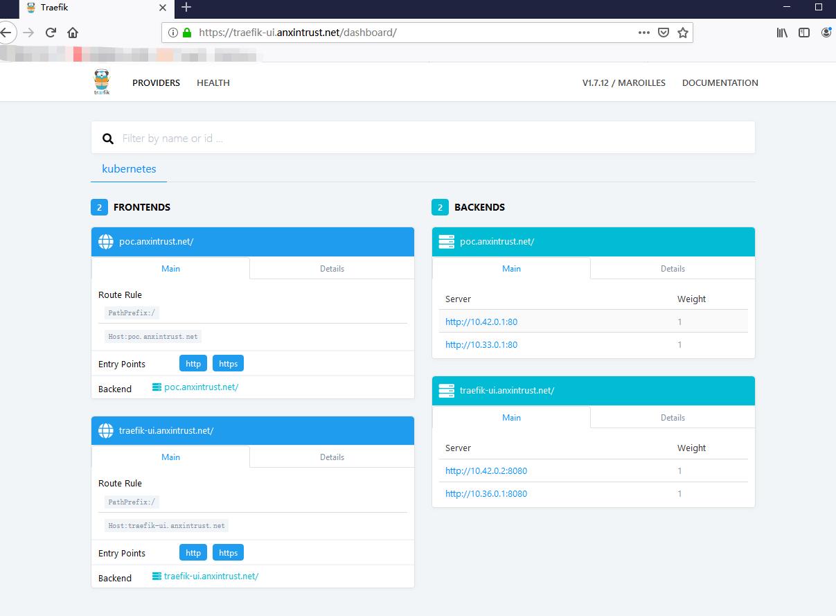Click the http://10.42.0.1:80 server link
The image size is (836, 616).
click(481, 322)
